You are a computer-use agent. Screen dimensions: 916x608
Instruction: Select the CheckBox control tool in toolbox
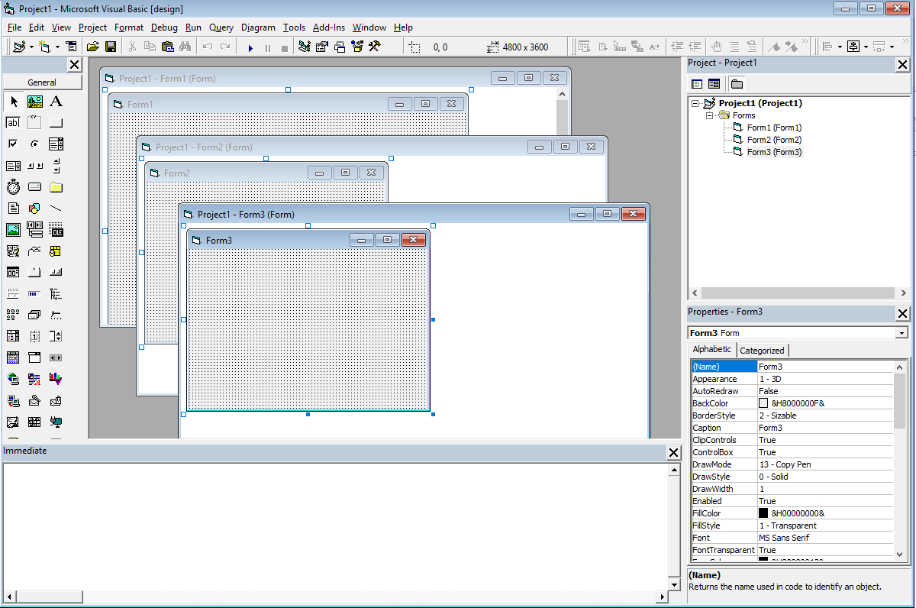pos(14,144)
